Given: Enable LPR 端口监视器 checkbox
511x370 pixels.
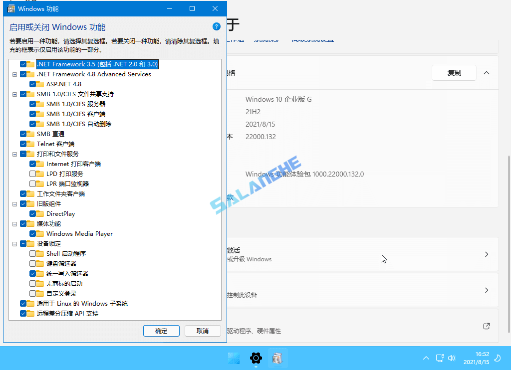Looking at the screenshot, I should pos(32,184).
